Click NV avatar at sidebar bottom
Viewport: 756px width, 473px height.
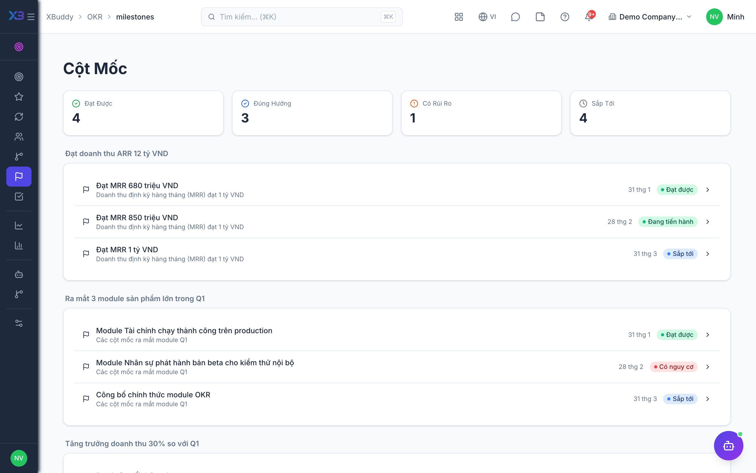19,458
